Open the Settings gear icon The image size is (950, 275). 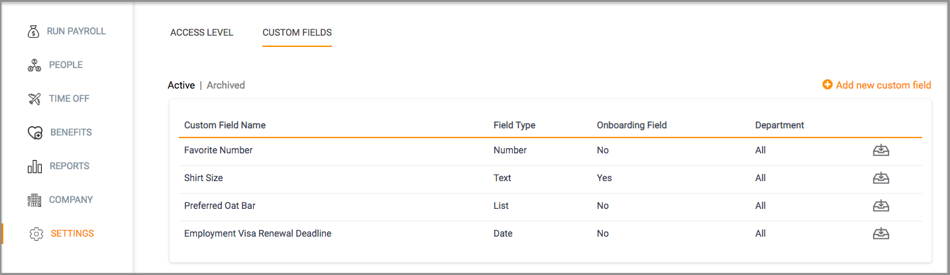(36, 233)
